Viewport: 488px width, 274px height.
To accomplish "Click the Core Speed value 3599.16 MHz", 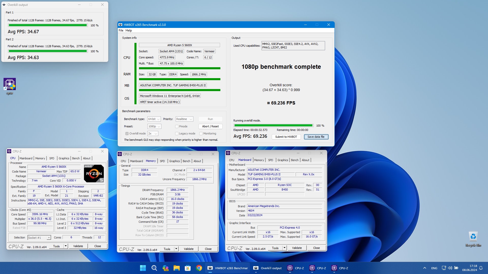I will click(x=40, y=214).
